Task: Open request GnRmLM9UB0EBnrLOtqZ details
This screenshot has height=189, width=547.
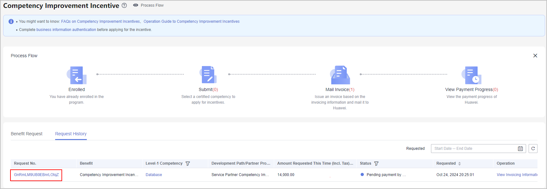Action: (x=36, y=175)
